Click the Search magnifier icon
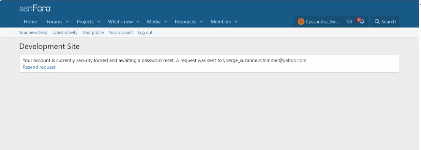This screenshot has height=150, width=421. 377,22
